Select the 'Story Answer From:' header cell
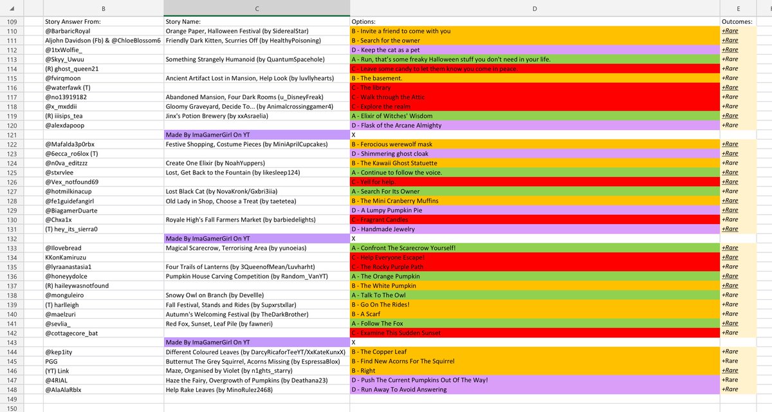The width and height of the screenshot is (772, 412). [103, 21]
